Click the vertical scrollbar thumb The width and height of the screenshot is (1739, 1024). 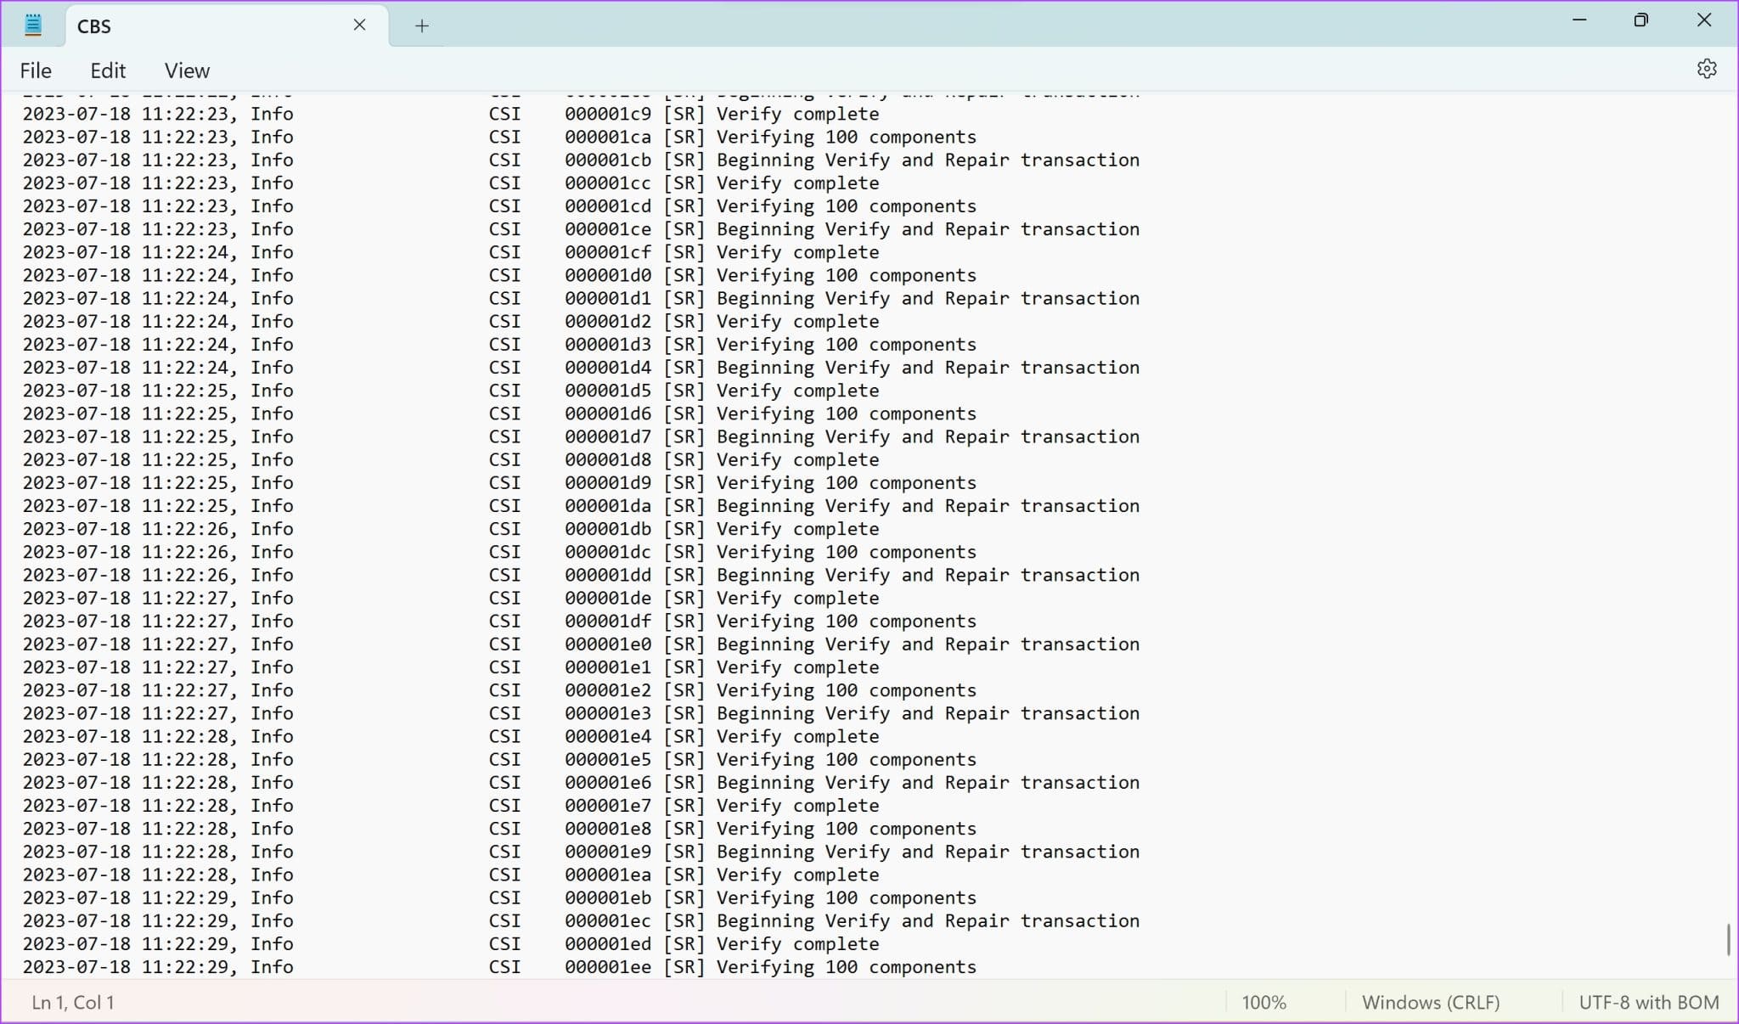(x=1728, y=939)
